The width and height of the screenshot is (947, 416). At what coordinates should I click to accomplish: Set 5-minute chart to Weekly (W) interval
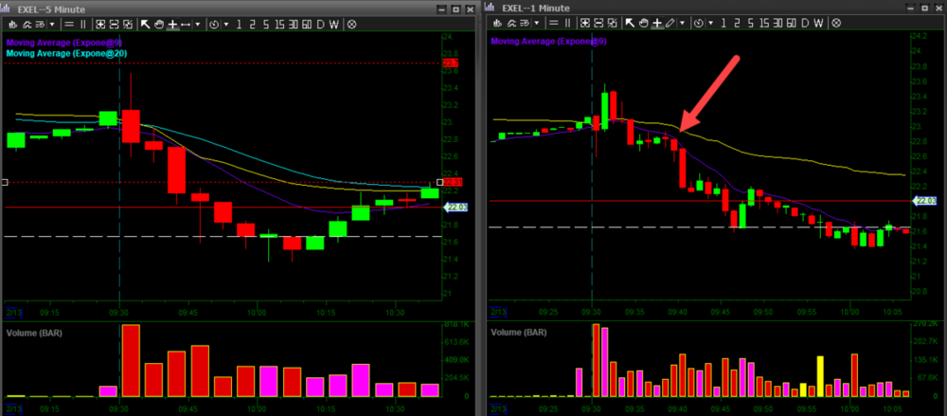click(334, 24)
